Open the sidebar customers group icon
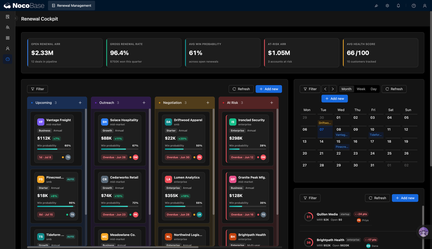 coord(7,27)
